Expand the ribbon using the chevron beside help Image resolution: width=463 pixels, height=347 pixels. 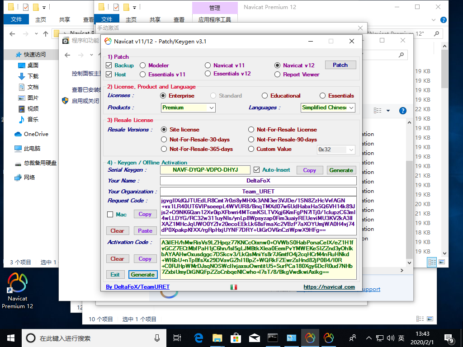pyautogui.click(x=434, y=20)
